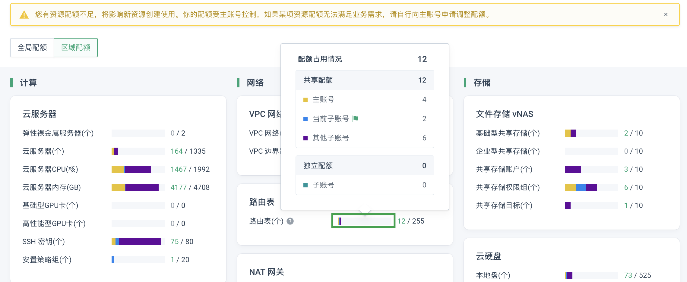Click the 基础型共享存储 usage bar

tap(591, 133)
